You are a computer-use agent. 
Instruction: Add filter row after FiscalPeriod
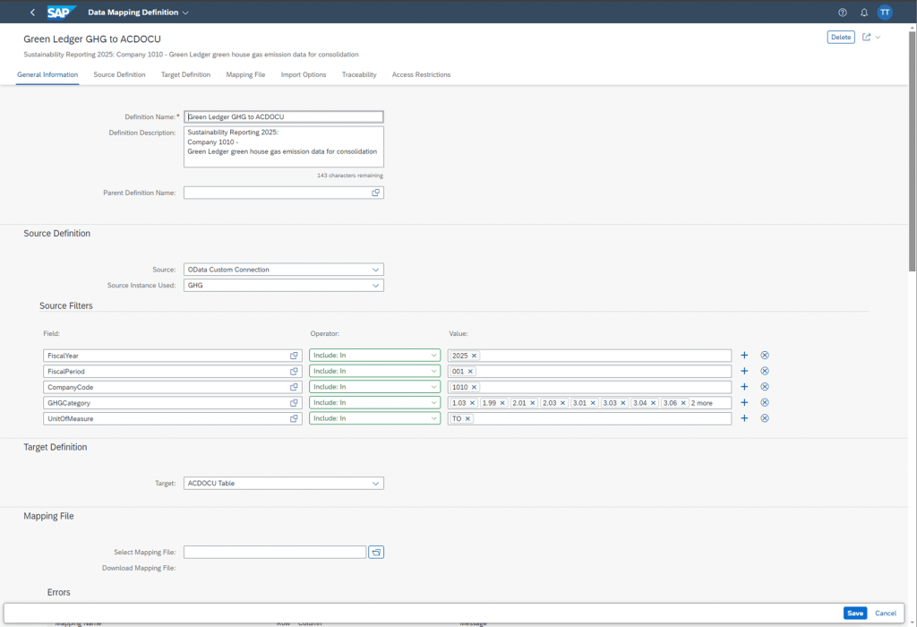(744, 371)
